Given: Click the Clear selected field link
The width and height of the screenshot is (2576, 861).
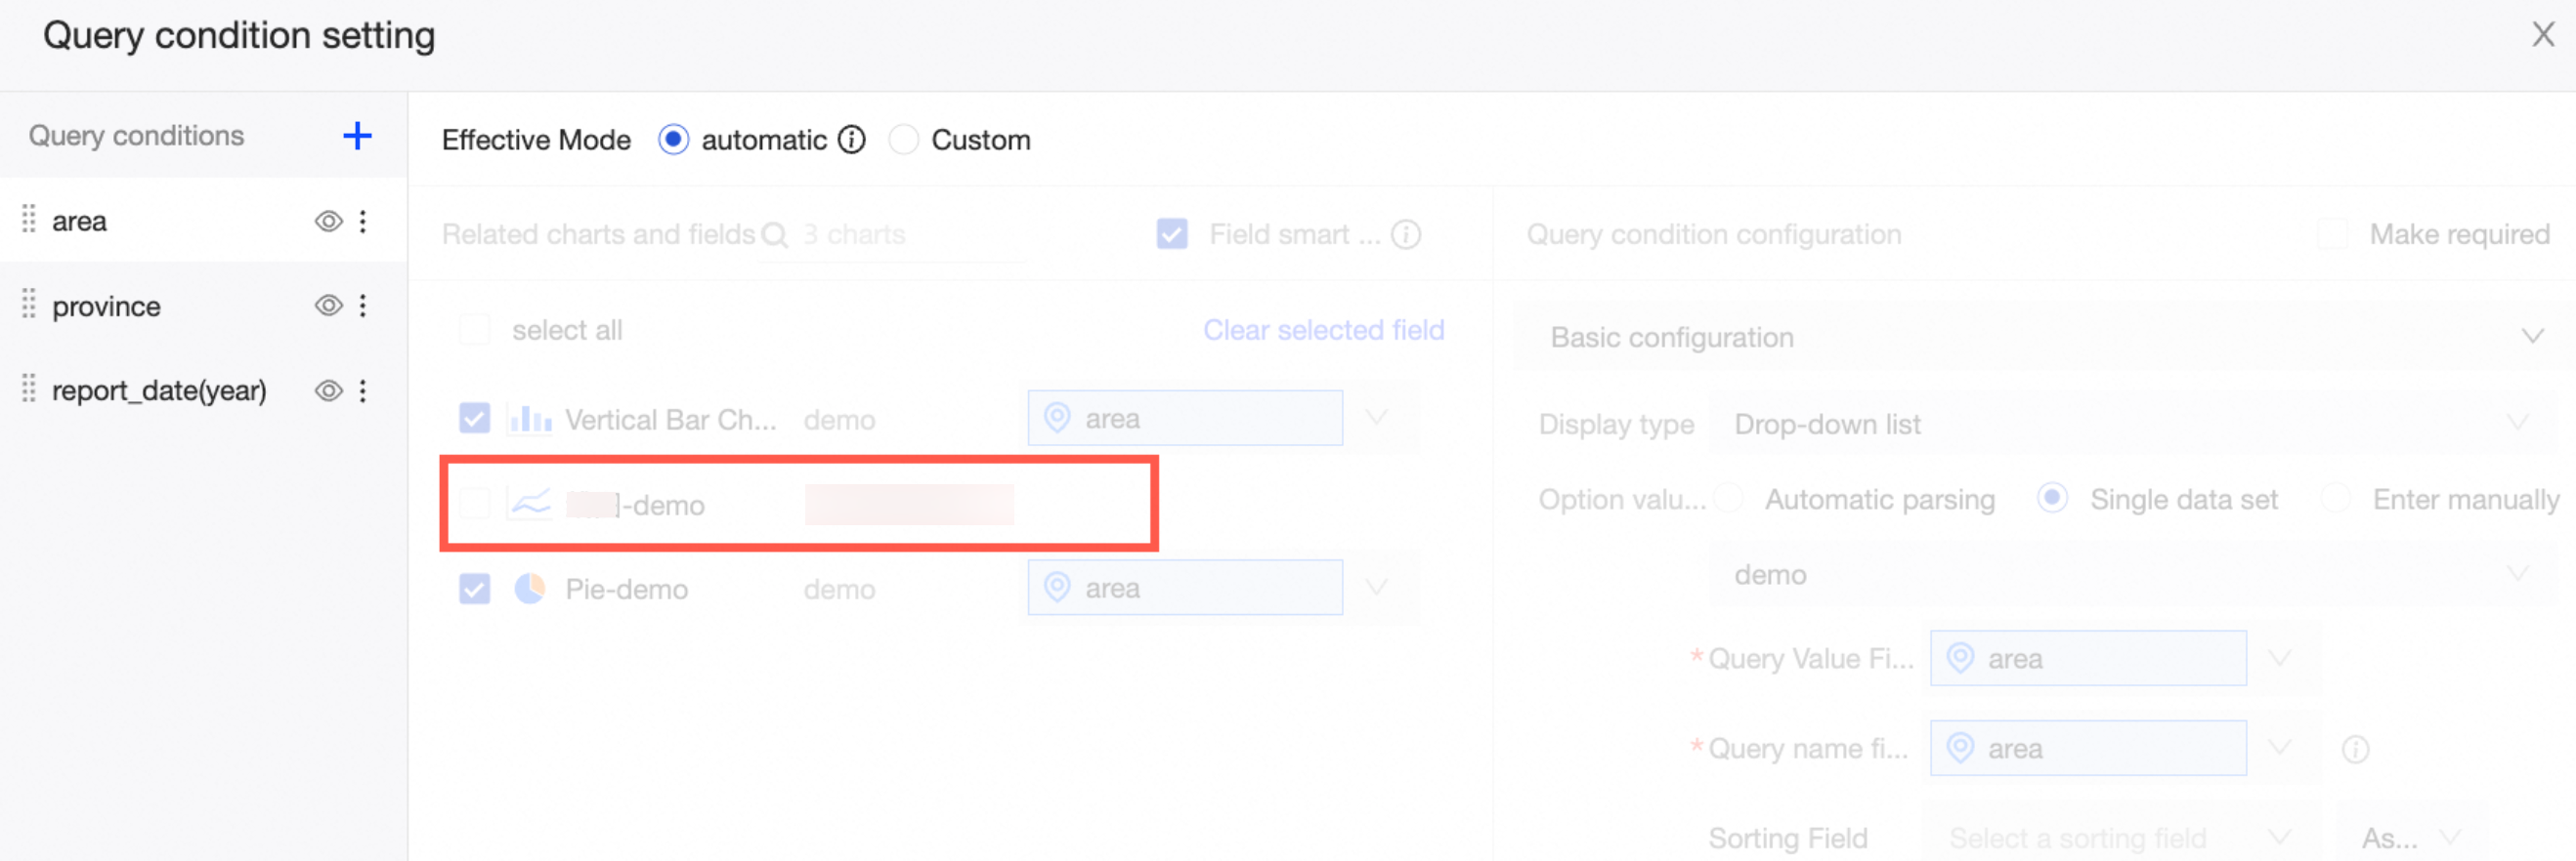Looking at the screenshot, I should click(1323, 331).
